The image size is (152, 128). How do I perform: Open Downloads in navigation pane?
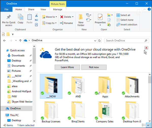(18, 56)
